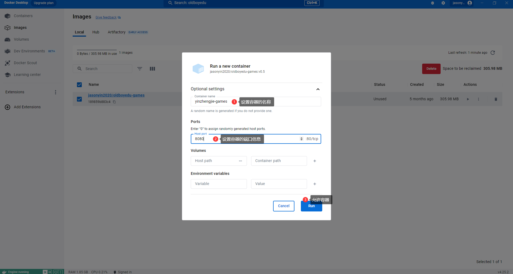Click the Host port input field

[x=246, y=139]
